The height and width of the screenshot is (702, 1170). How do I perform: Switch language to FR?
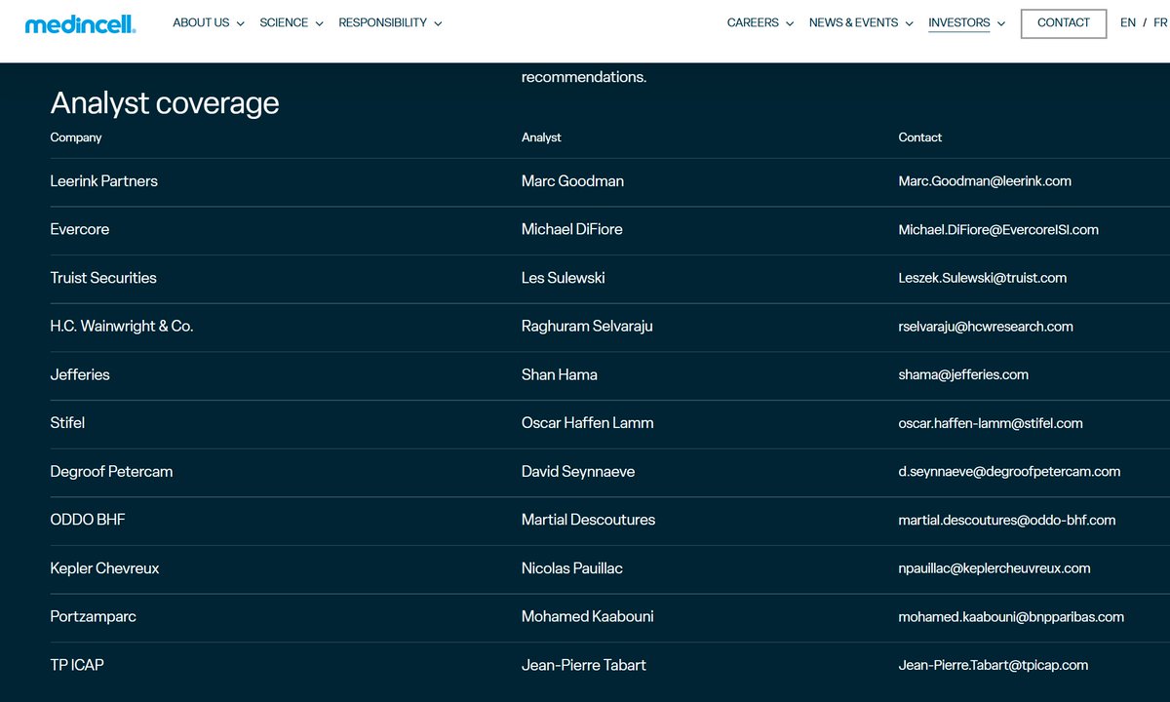(1161, 22)
